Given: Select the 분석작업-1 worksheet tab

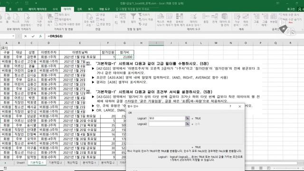Looking at the screenshot, I should click(89, 162).
